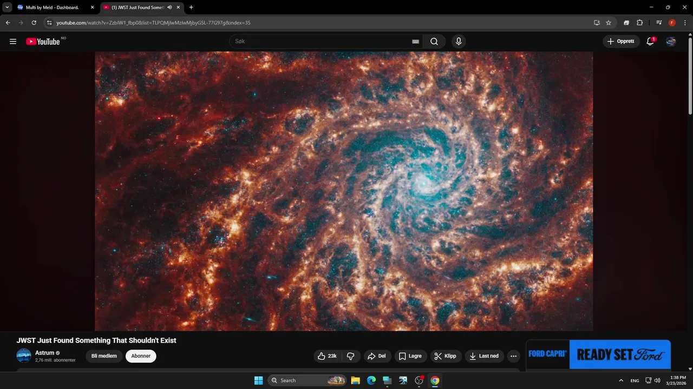This screenshot has width=693, height=389.
Task: Click the JWST galaxy video player
Action: pos(344,191)
